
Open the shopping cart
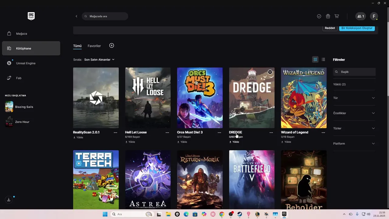(337, 16)
